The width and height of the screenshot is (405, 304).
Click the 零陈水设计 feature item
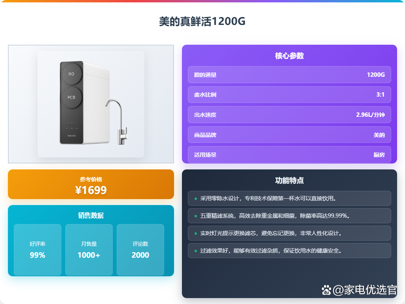289,198
